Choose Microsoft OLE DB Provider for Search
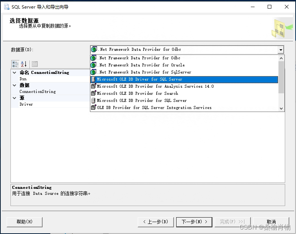 [184, 93]
